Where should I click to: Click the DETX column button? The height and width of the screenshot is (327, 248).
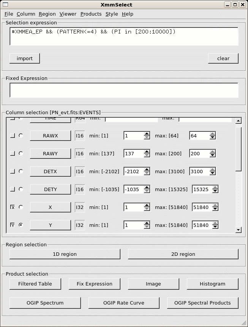pyautogui.click(x=51, y=171)
